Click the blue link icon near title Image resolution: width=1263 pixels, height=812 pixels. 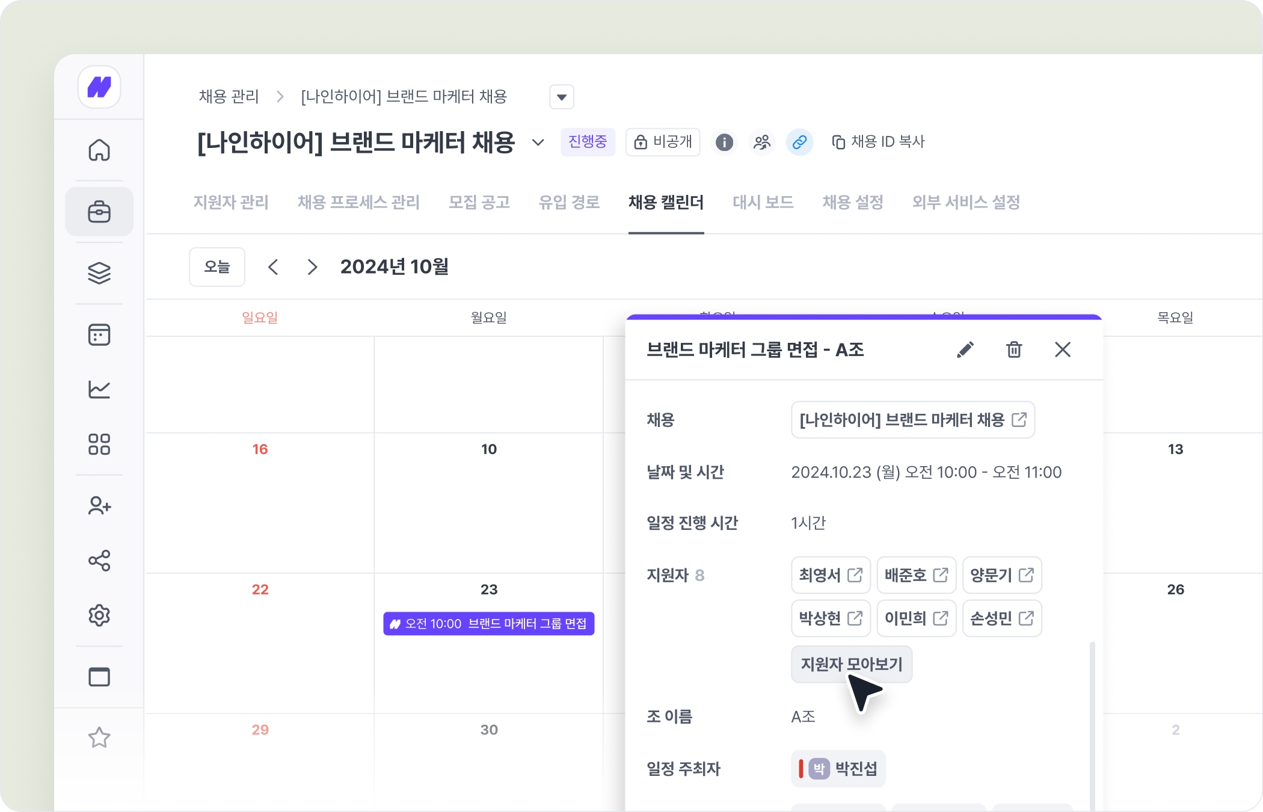coord(799,142)
